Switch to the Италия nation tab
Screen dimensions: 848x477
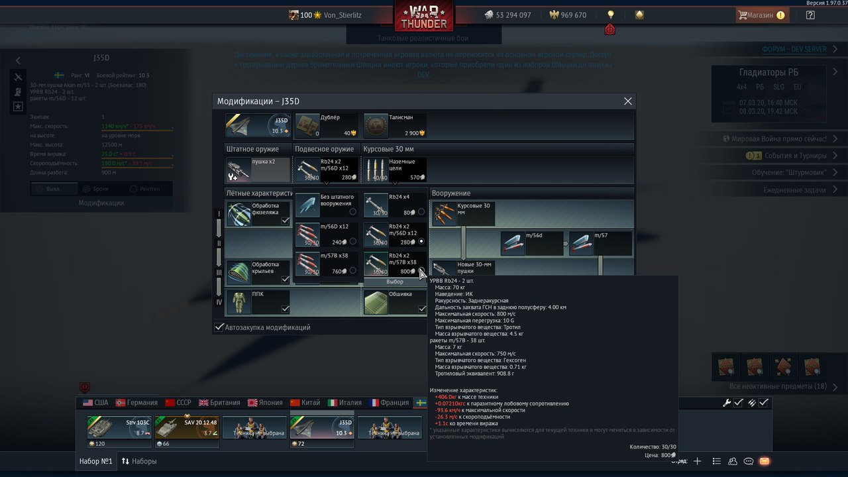[344, 402]
